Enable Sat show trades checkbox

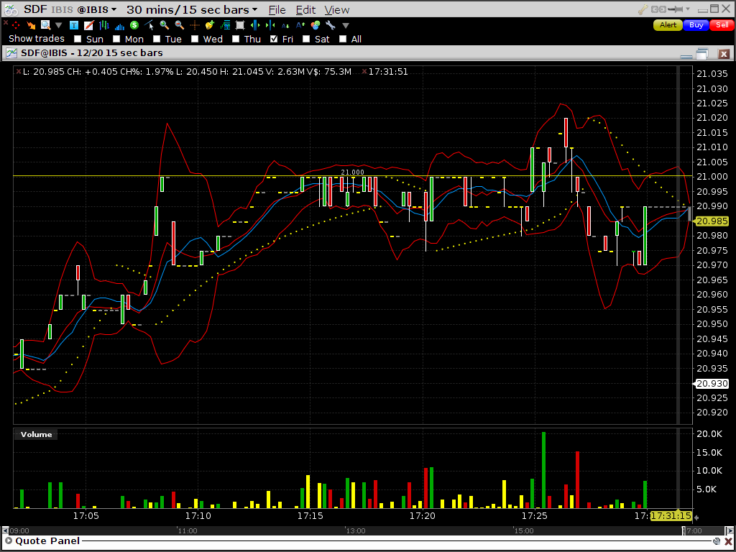[x=306, y=39]
